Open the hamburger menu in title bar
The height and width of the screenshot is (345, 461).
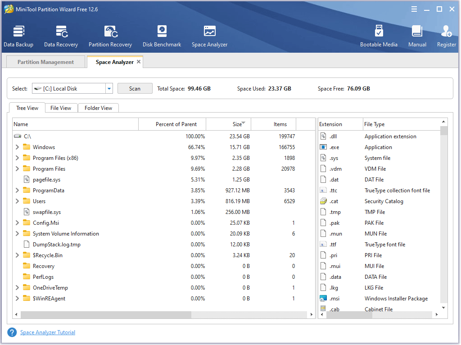click(x=414, y=9)
